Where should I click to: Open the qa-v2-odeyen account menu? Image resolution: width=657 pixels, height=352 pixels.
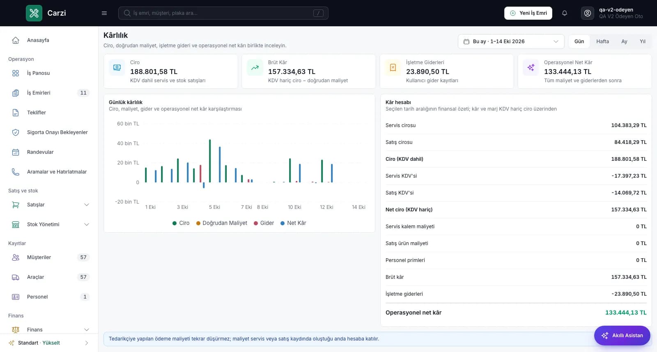(612, 13)
